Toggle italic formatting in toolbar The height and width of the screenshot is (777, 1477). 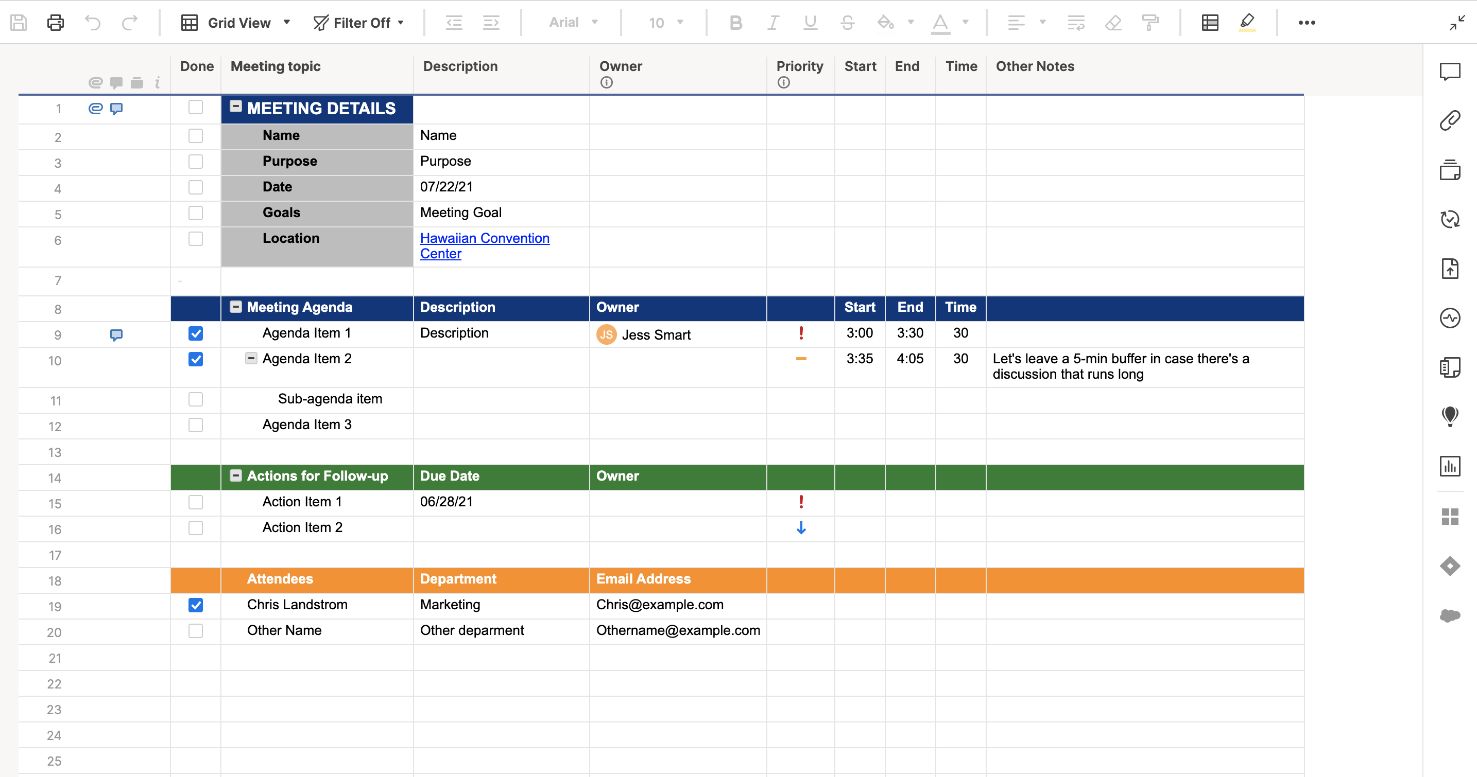pos(772,22)
